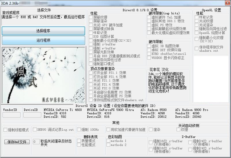
Task: Select 质量模式 under 删除表现
Action: click(79, 141)
